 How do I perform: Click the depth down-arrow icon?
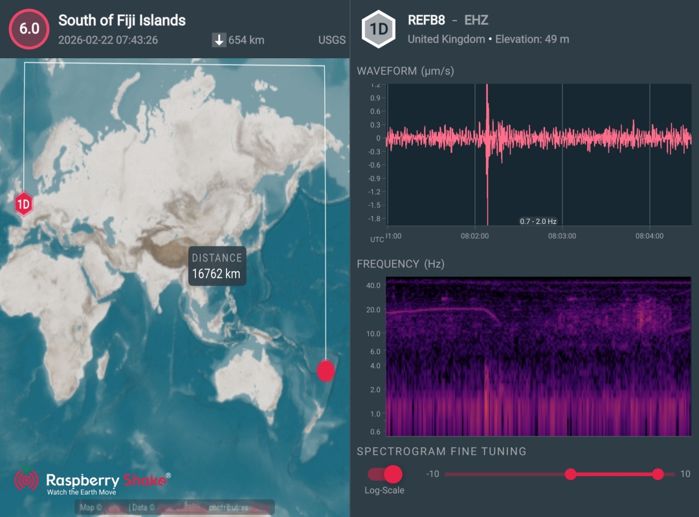click(x=219, y=40)
